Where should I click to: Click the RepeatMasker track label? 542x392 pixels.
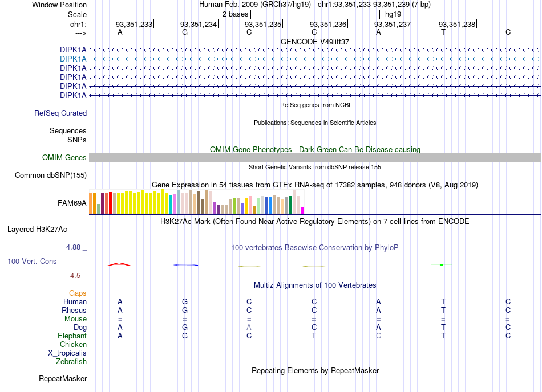pos(63,379)
